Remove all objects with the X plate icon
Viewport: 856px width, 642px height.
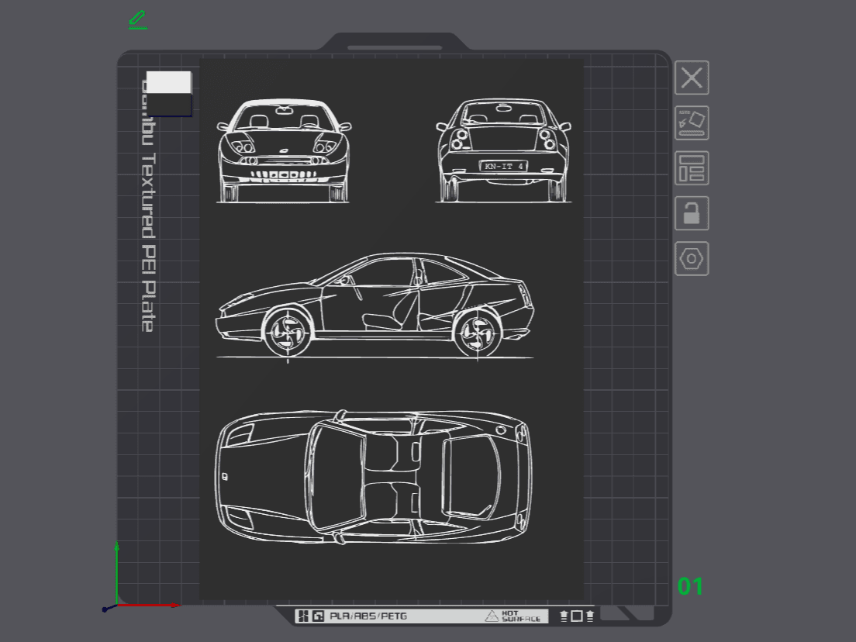click(692, 78)
